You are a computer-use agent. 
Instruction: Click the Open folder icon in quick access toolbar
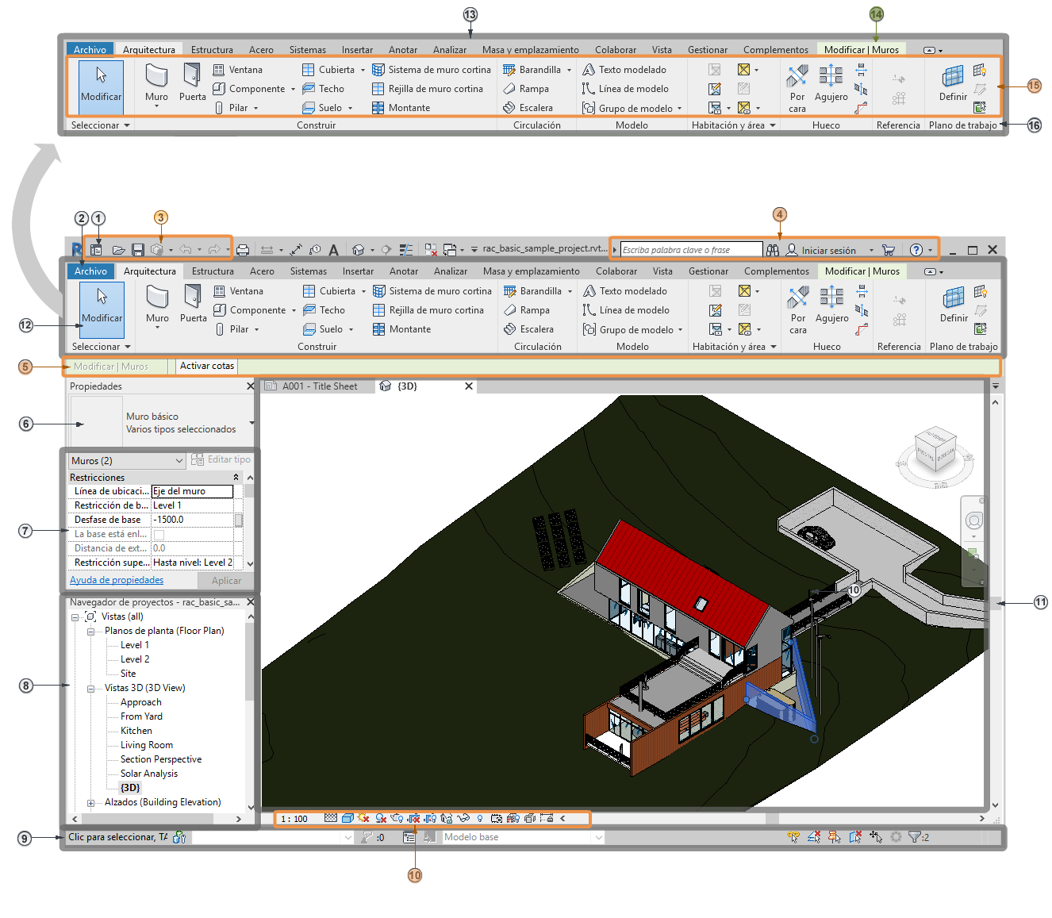tap(118, 250)
